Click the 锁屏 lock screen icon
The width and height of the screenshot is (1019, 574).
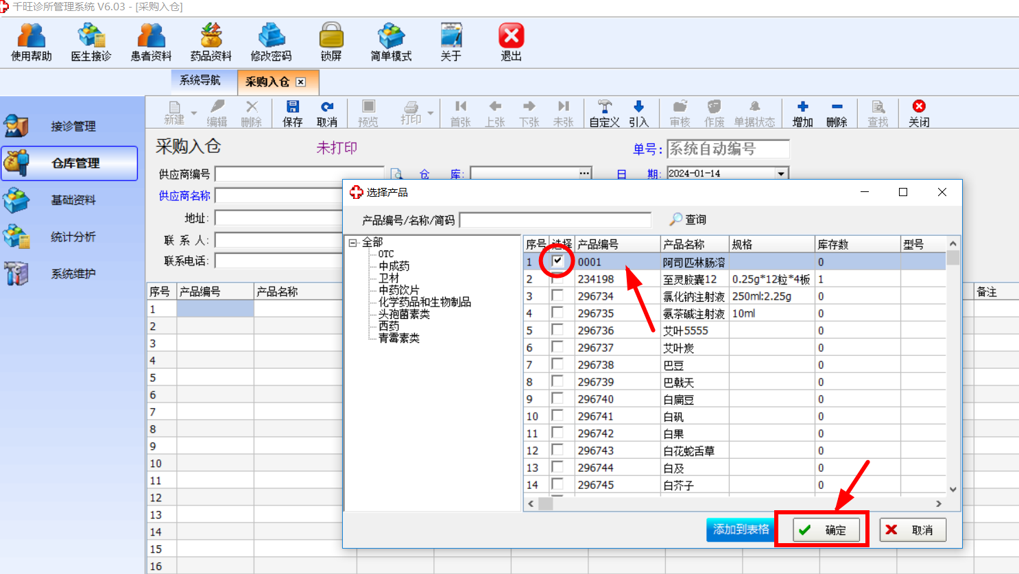pyautogui.click(x=331, y=42)
